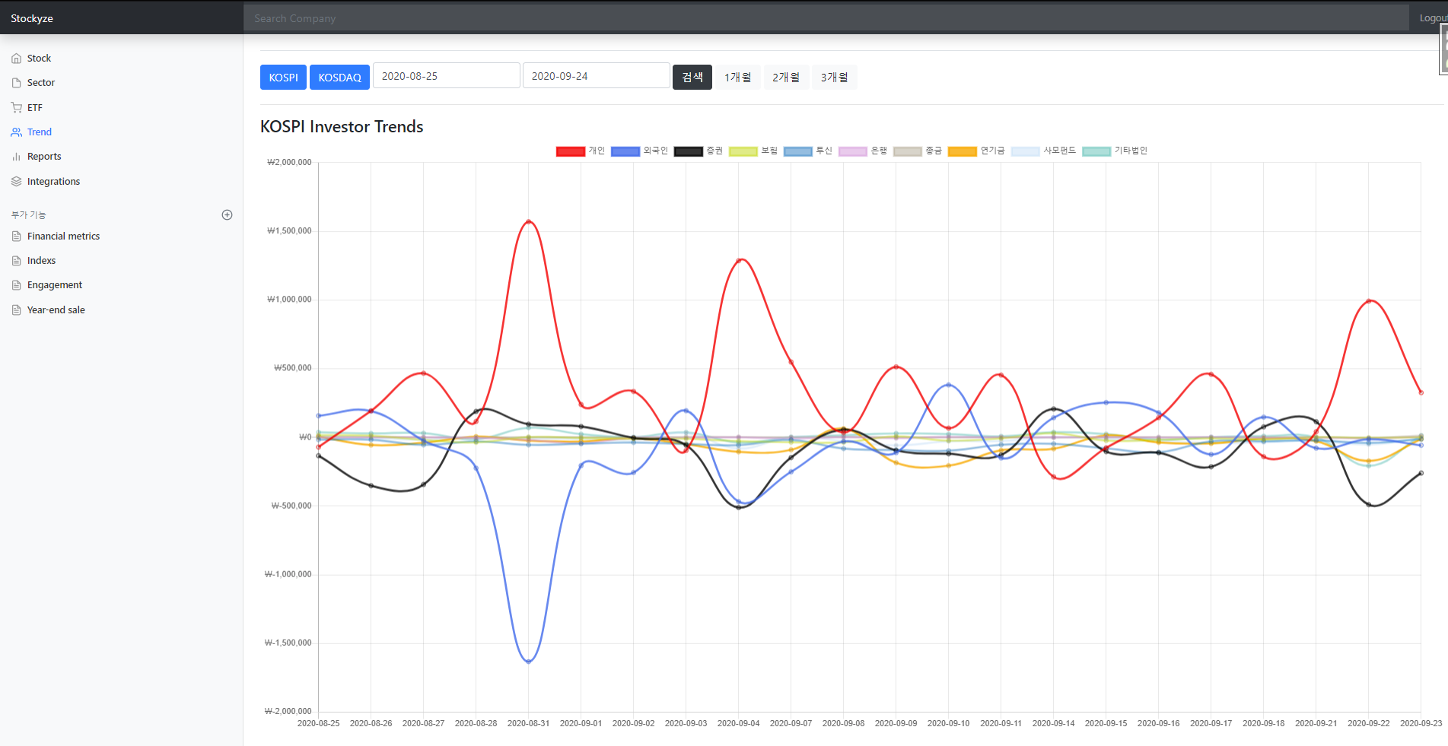Open the Financial metrics link

(x=63, y=236)
